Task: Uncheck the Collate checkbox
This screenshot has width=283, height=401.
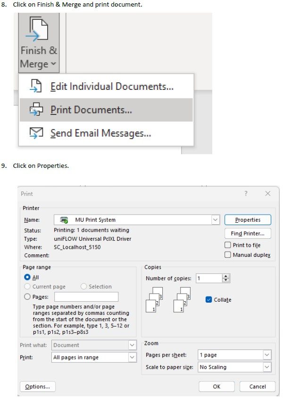Action: (209, 300)
